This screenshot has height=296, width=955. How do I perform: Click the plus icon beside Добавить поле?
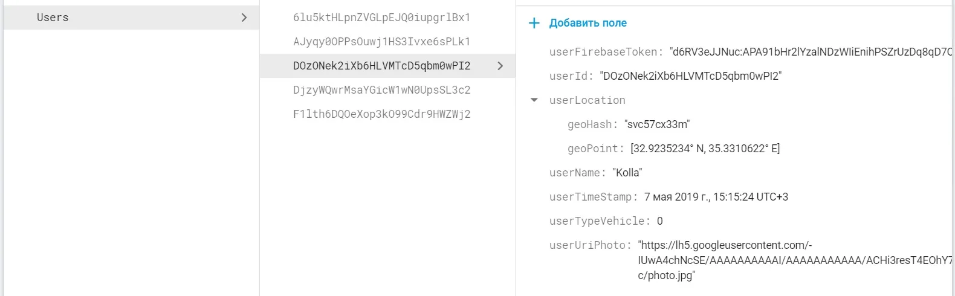tap(534, 23)
